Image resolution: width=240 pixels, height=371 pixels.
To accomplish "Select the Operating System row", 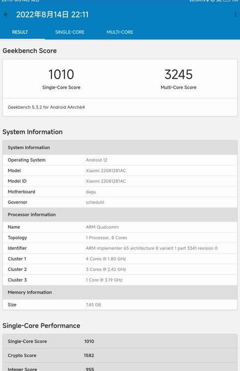I will point(120,160).
